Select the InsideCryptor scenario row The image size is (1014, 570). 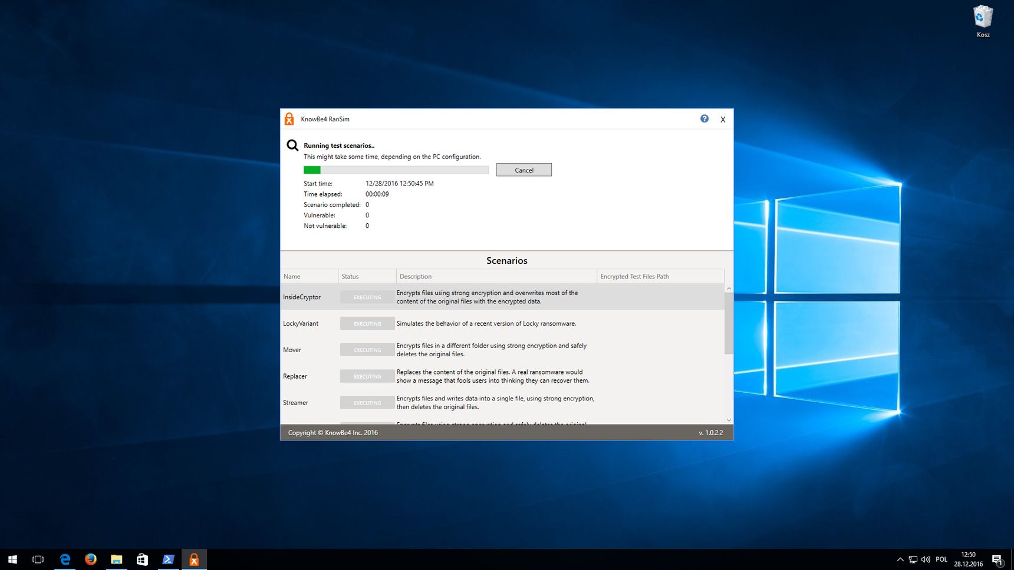(x=502, y=297)
